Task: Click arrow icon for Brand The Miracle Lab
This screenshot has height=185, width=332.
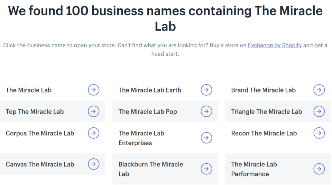Action: click(319, 90)
